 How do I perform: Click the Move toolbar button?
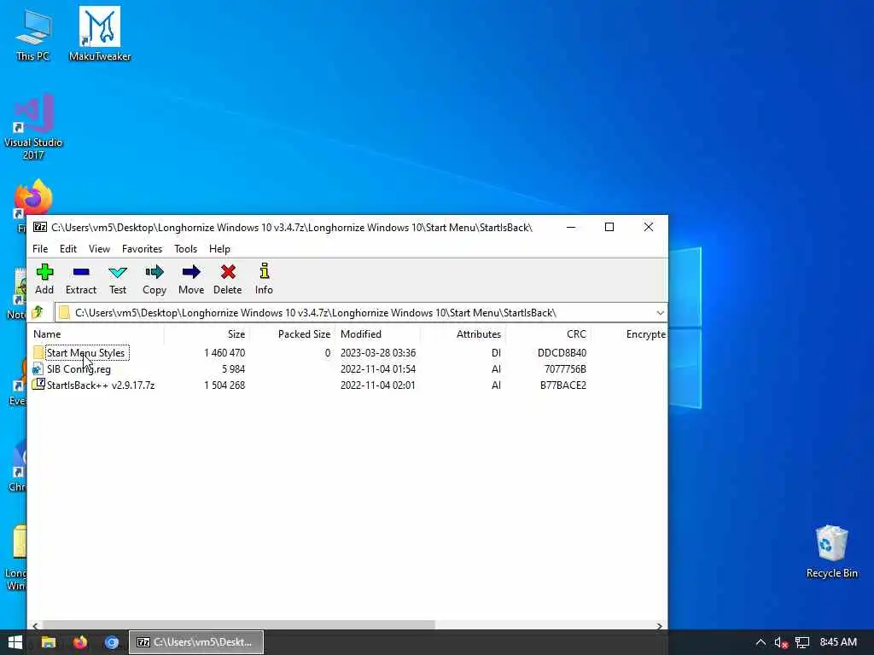[x=191, y=279]
